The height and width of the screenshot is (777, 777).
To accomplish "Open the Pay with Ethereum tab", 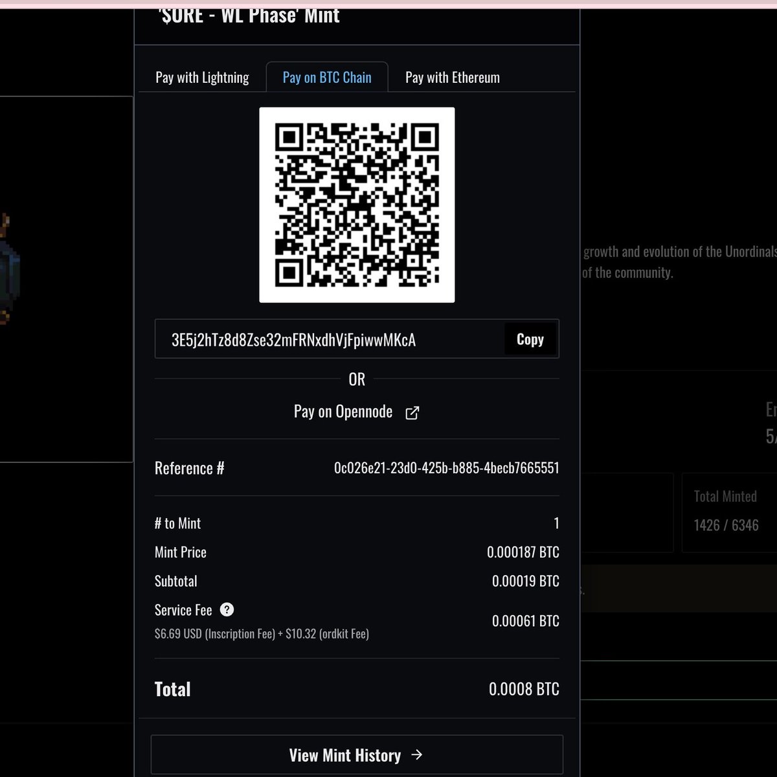I will coord(453,78).
